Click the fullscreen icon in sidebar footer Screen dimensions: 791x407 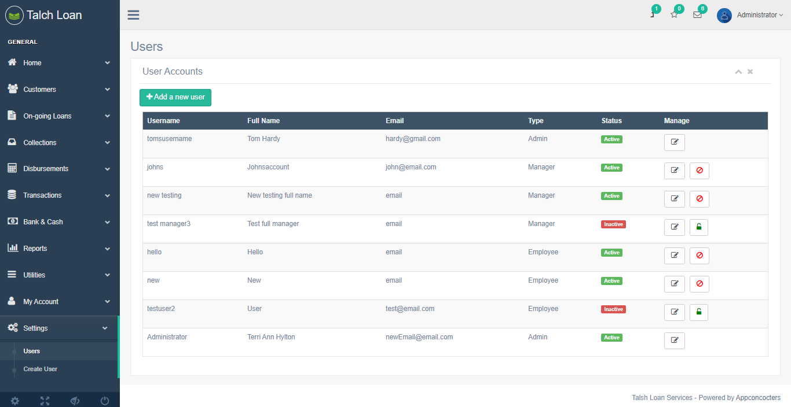tap(45, 401)
